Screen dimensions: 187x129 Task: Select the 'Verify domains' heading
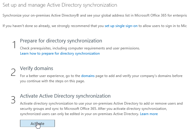36,68
